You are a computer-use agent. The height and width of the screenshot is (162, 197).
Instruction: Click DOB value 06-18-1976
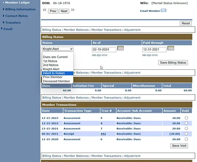(x=62, y=3)
